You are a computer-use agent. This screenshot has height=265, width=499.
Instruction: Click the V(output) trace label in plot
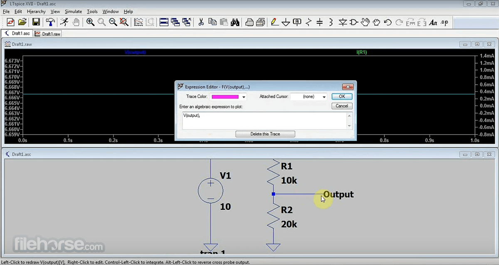136,52
